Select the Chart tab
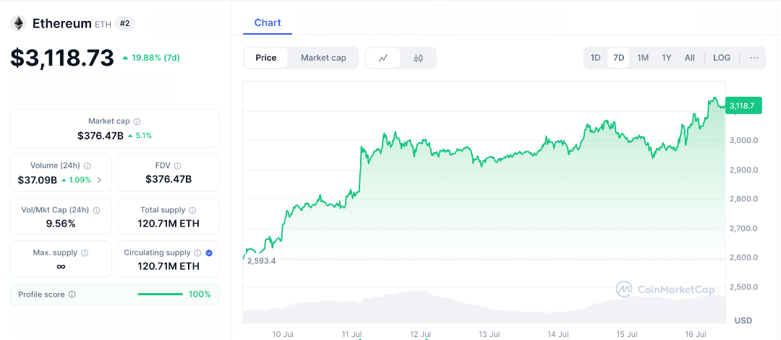 click(268, 23)
